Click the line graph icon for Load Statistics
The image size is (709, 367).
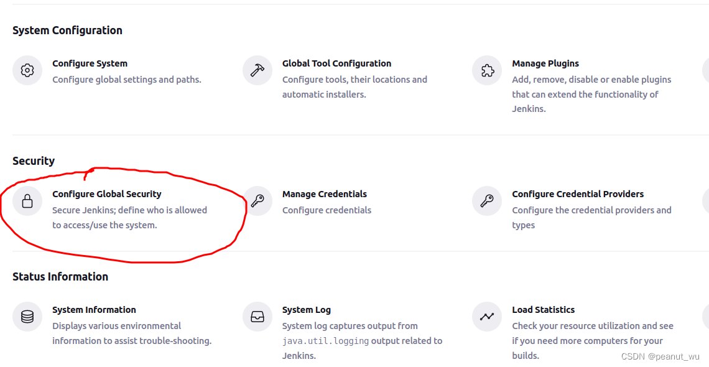tap(487, 317)
